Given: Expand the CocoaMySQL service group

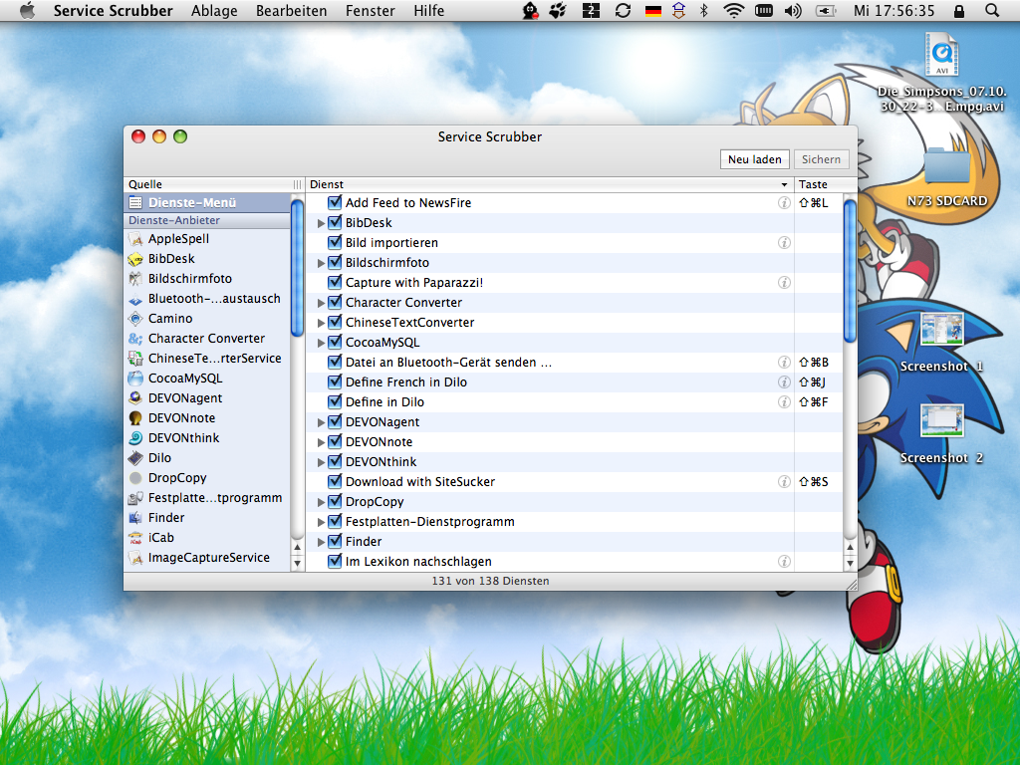Looking at the screenshot, I should [321, 343].
